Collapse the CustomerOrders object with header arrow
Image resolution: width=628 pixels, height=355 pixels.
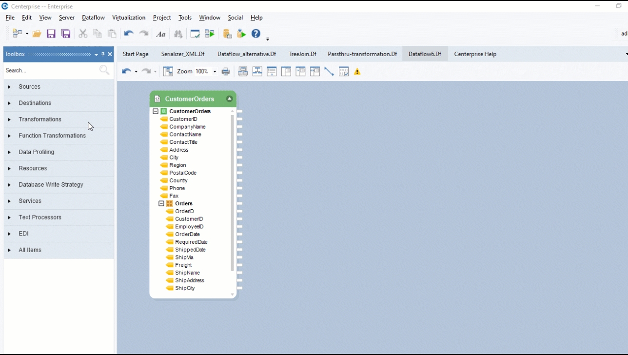229,99
